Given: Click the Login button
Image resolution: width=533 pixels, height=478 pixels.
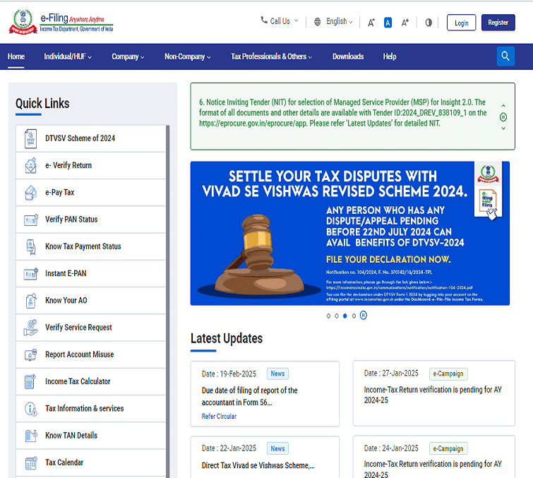Looking at the screenshot, I should (461, 23).
